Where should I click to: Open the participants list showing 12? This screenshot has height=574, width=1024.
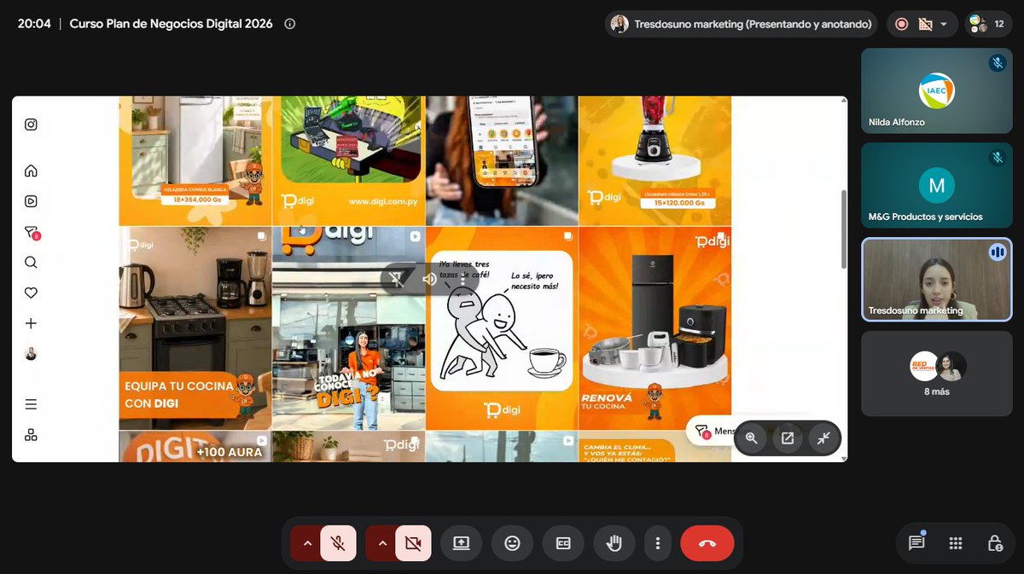click(988, 24)
